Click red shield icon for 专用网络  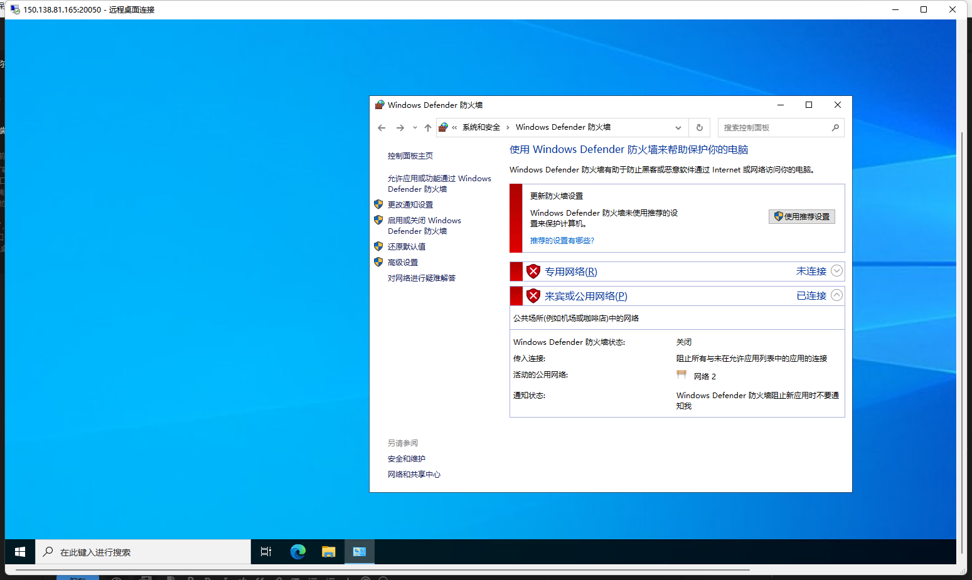pyautogui.click(x=533, y=272)
